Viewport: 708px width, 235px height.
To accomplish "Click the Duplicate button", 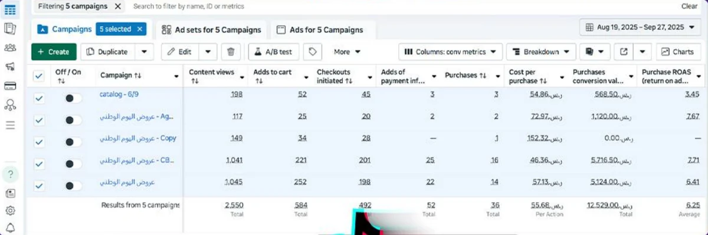I will [x=108, y=52].
